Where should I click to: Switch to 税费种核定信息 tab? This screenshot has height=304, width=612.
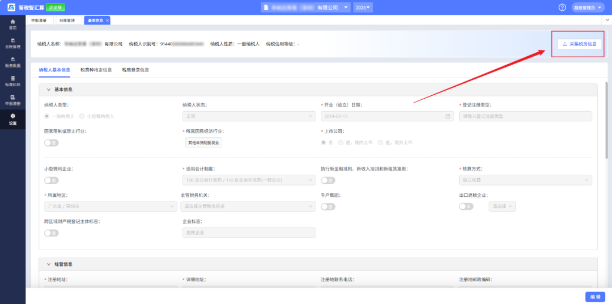click(x=96, y=70)
